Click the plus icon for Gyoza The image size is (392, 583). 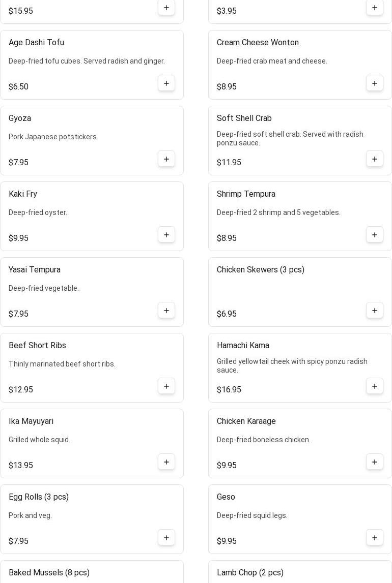click(166, 159)
